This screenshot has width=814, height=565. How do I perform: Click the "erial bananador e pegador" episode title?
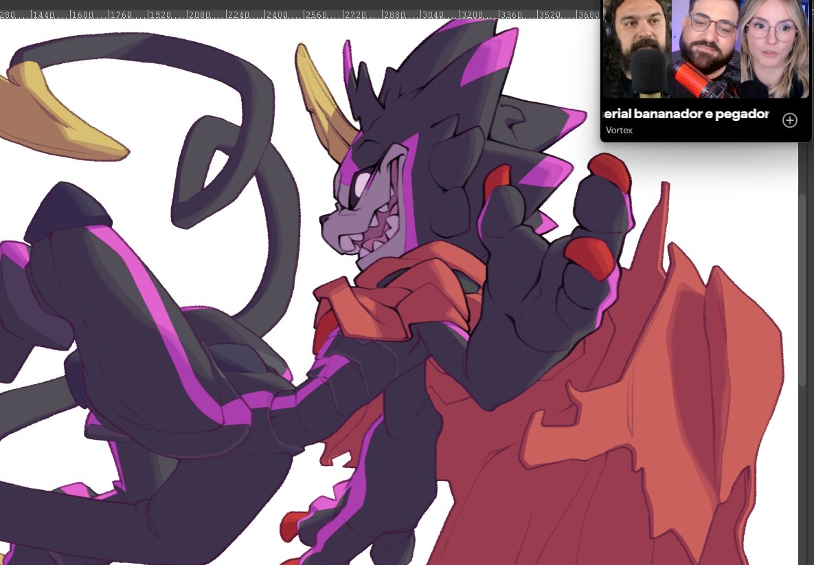tap(686, 113)
